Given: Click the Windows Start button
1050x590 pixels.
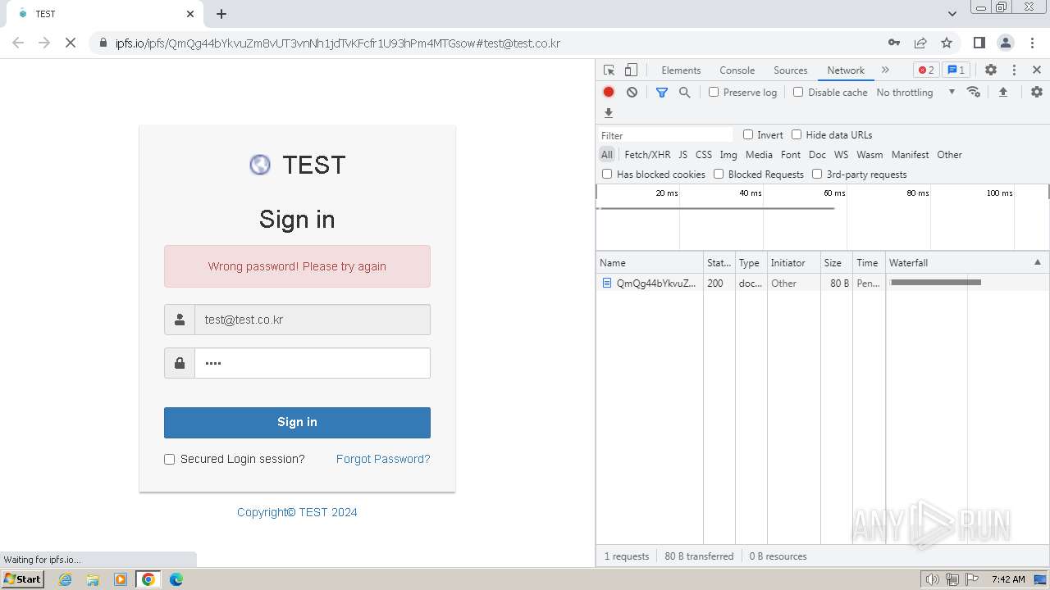Looking at the screenshot, I should pyautogui.click(x=23, y=579).
